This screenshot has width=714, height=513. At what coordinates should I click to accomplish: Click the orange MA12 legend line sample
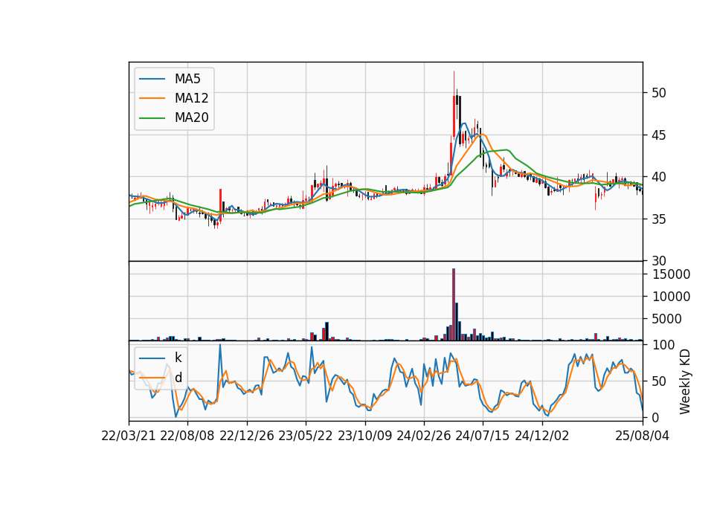coord(152,98)
